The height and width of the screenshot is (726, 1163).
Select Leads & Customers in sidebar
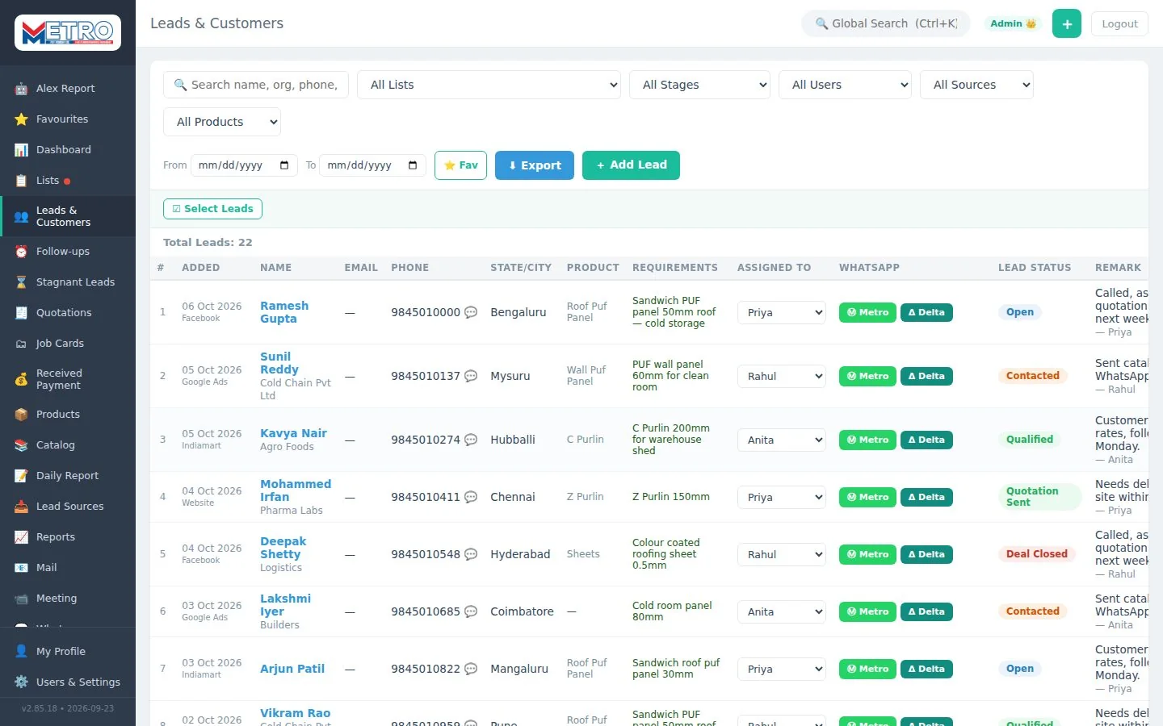tap(68, 216)
